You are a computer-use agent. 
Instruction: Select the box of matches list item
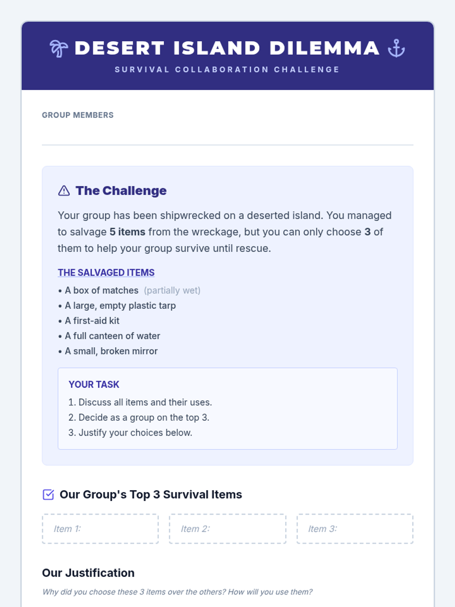click(x=102, y=290)
